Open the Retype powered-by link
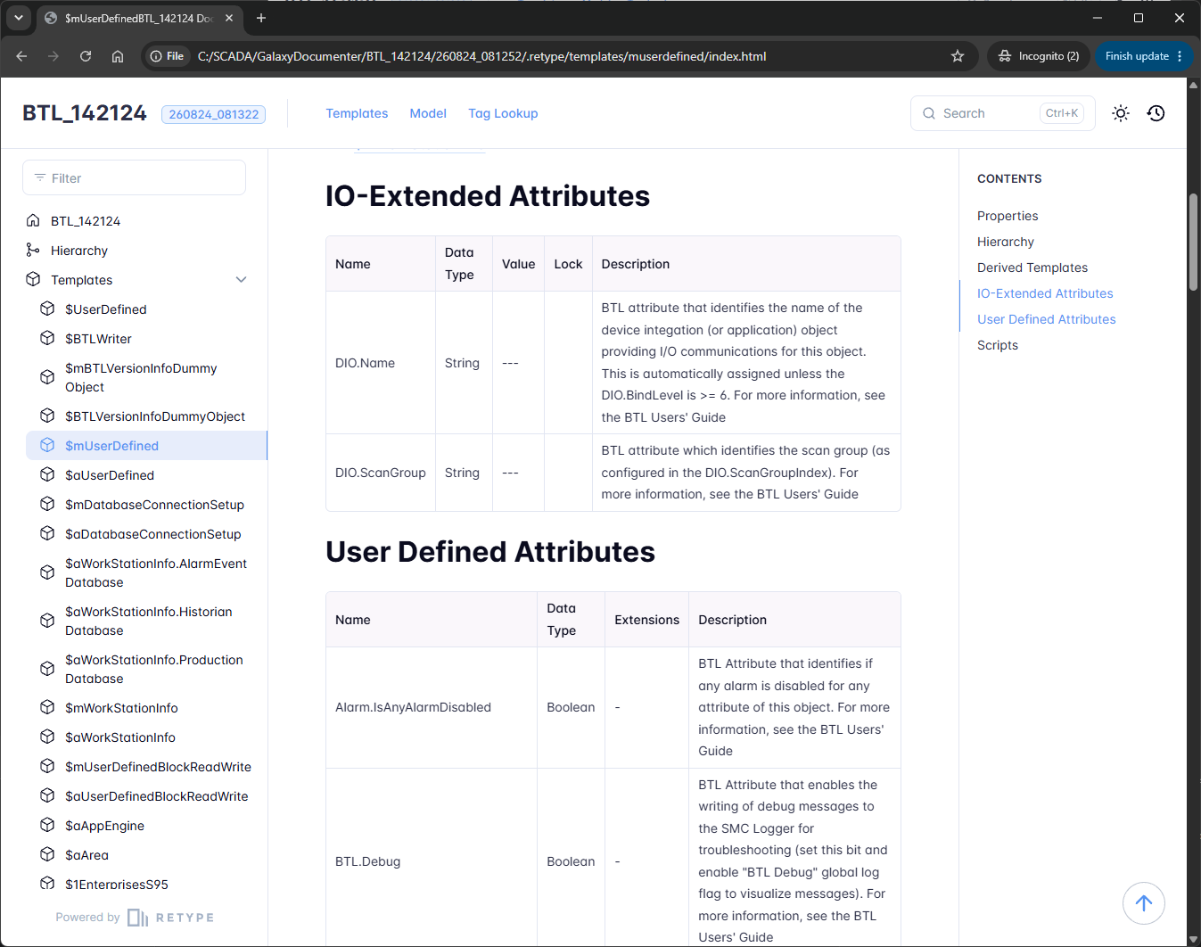This screenshot has height=947, width=1201. [135, 918]
